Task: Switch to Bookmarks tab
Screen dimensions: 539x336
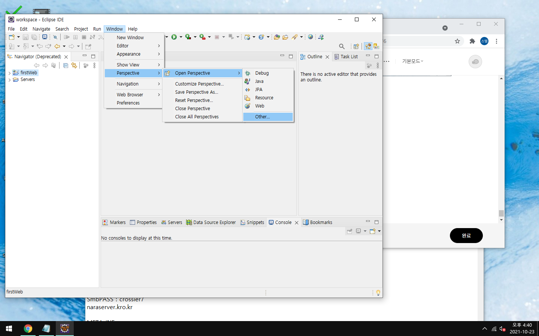Action: [317, 223]
